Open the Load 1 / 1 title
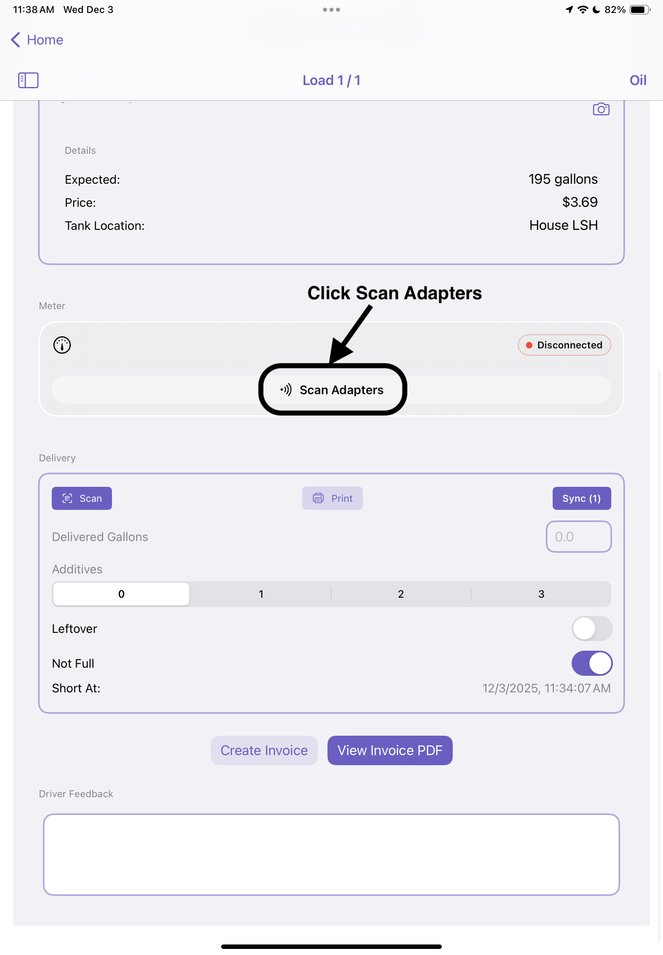Image resolution: width=663 pixels, height=955 pixels. click(x=331, y=80)
